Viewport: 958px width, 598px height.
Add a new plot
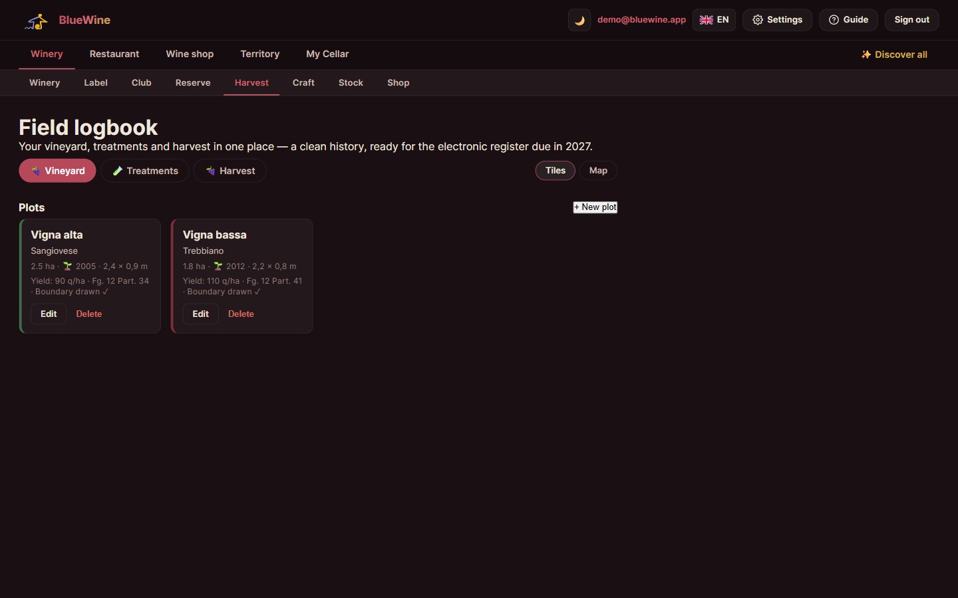click(x=595, y=207)
